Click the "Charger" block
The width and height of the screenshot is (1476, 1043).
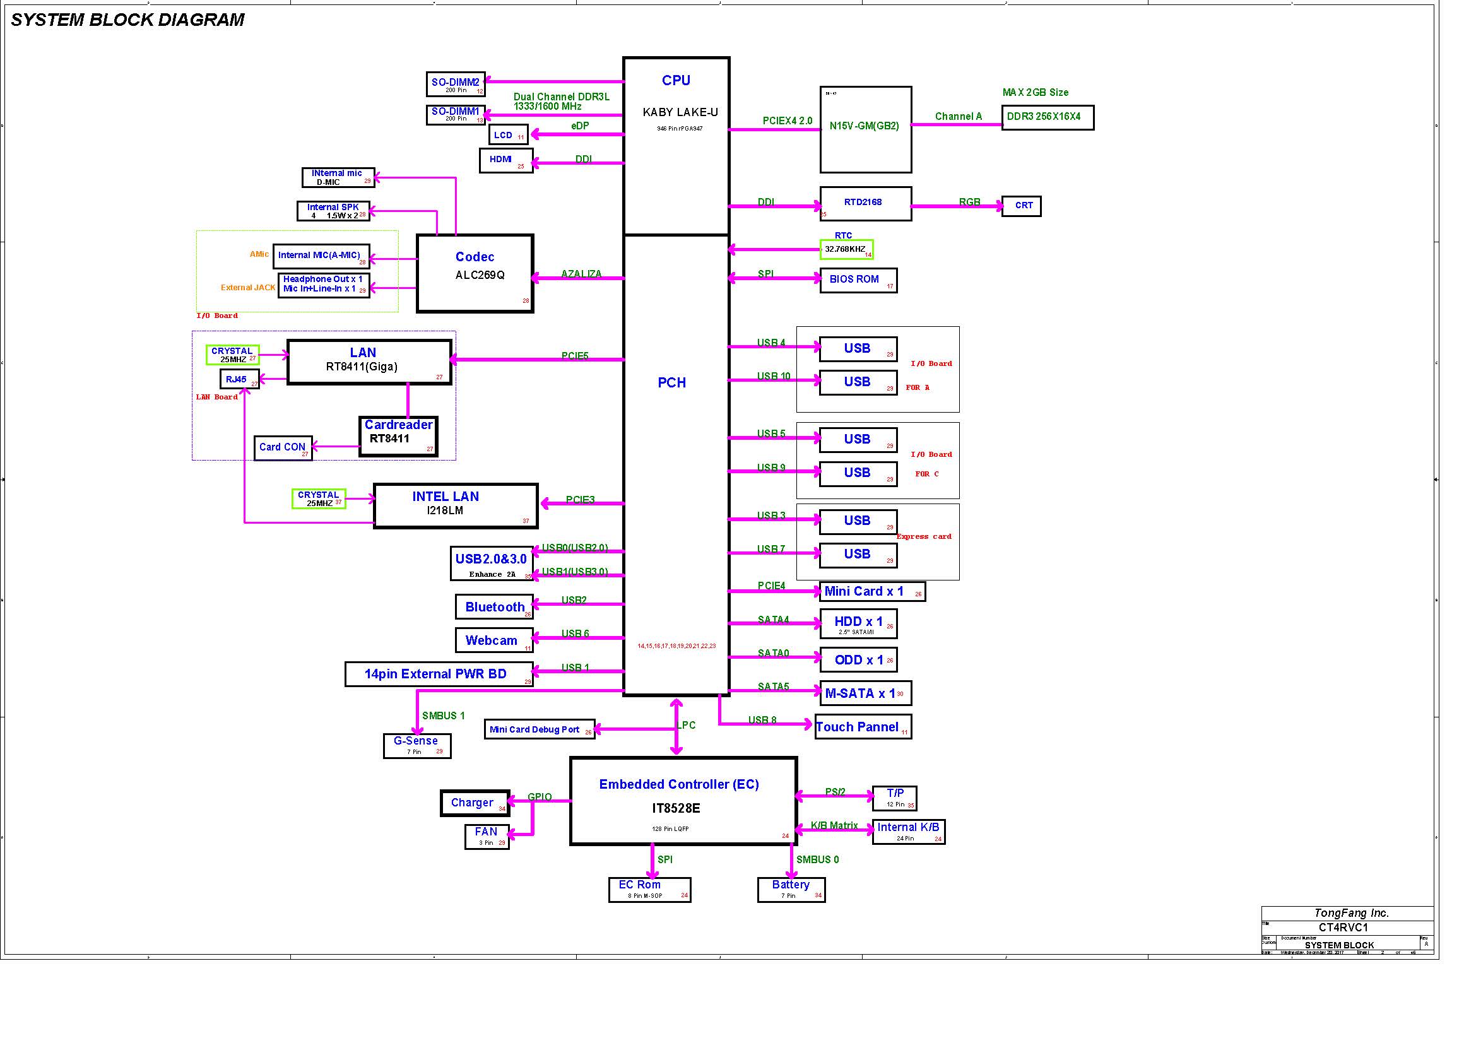click(475, 803)
